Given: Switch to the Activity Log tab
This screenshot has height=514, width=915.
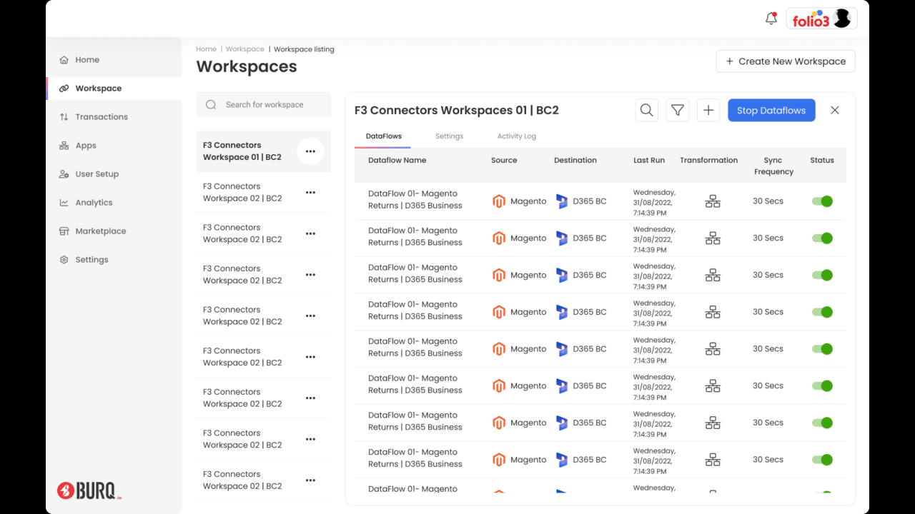Looking at the screenshot, I should pos(517,136).
